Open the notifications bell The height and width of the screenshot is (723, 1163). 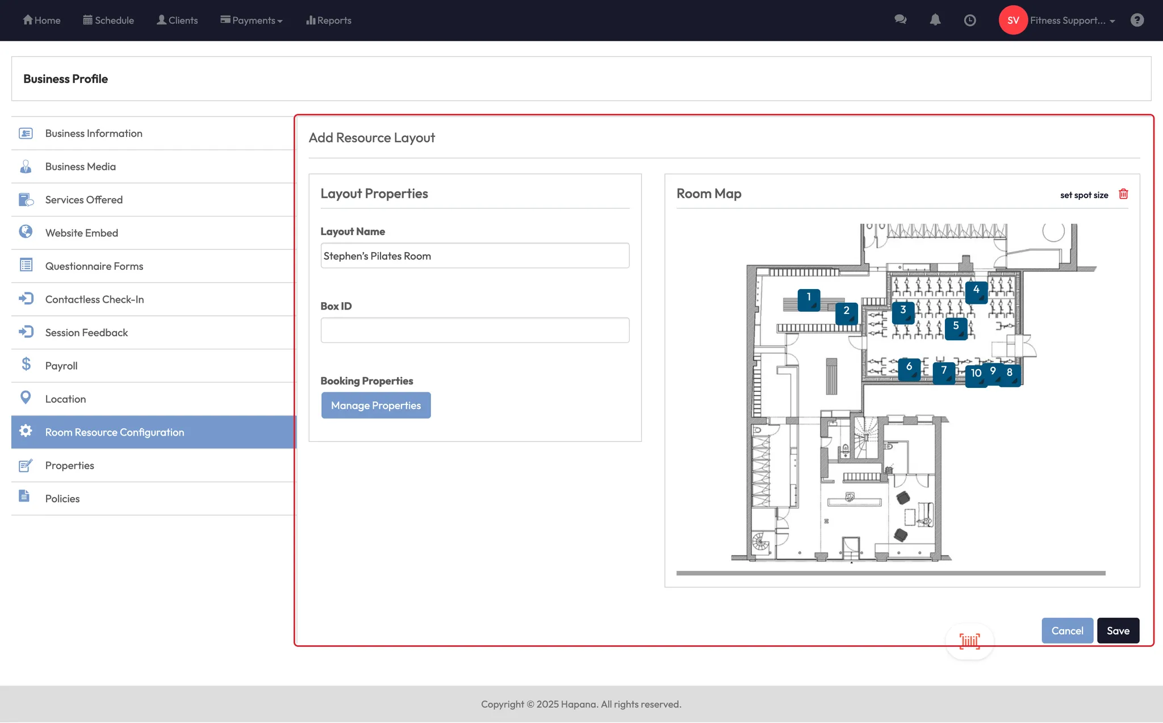coord(935,20)
